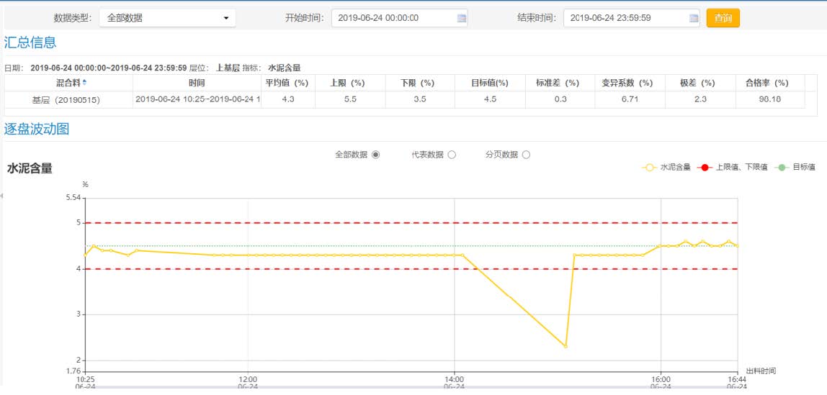Click the range cell 2.3
The height and width of the screenshot is (395, 827).
[x=700, y=99]
